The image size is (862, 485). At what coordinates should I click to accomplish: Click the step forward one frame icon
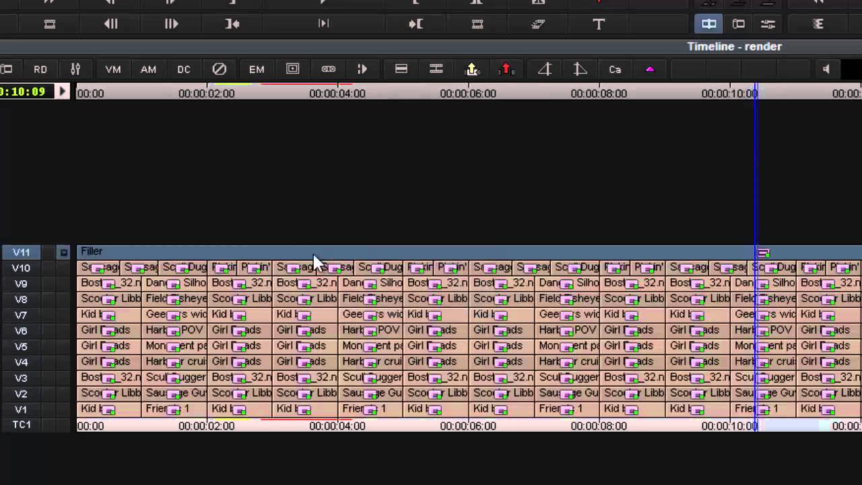pos(171,24)
